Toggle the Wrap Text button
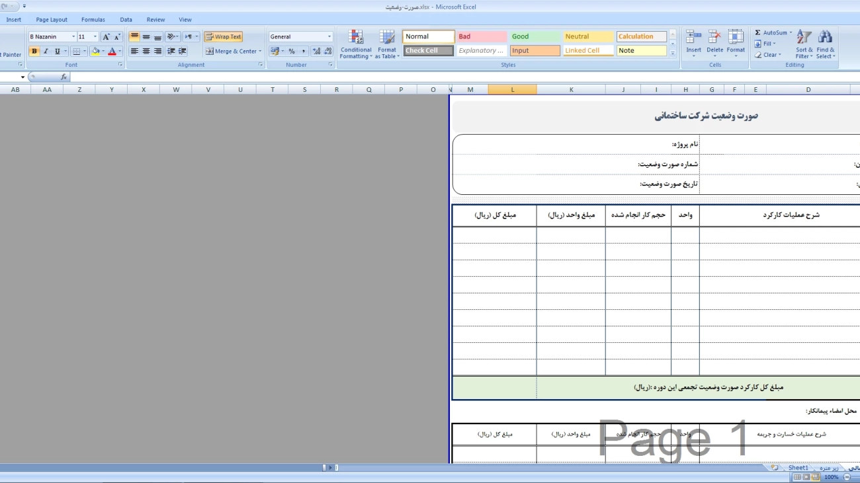Viewport: 860px width, 483px height. pos(223,37)
